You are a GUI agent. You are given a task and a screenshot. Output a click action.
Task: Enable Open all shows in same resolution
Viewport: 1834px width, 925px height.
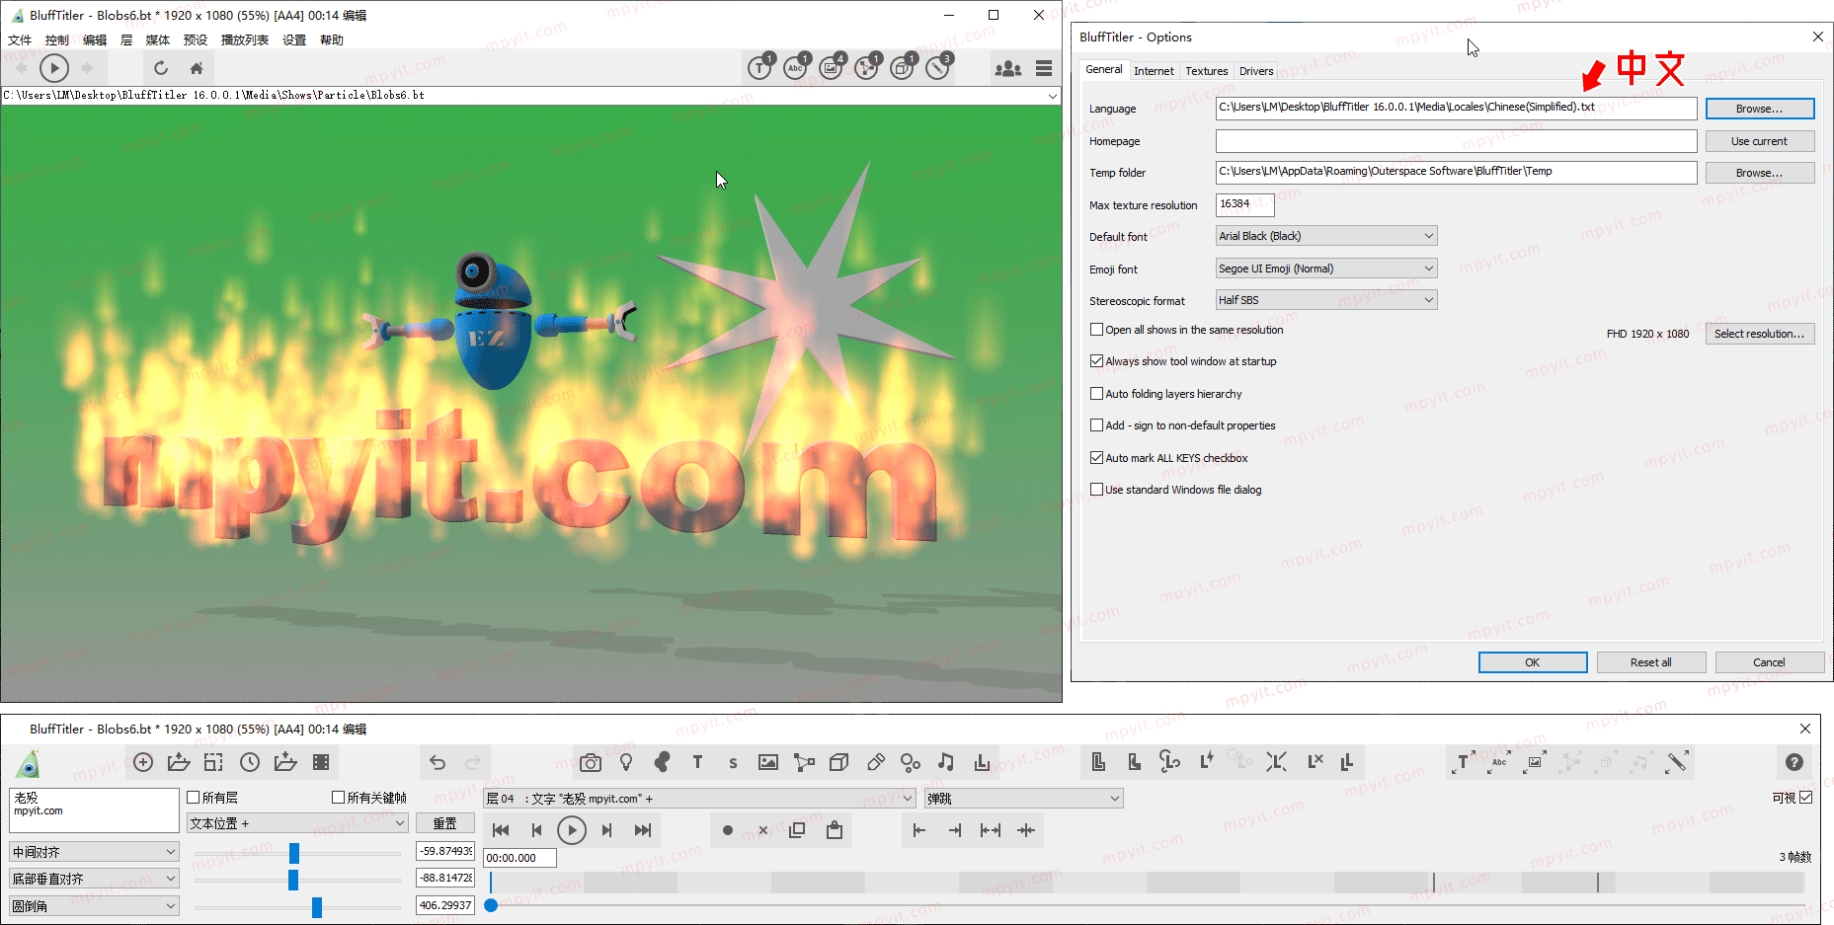point(1096,330)
